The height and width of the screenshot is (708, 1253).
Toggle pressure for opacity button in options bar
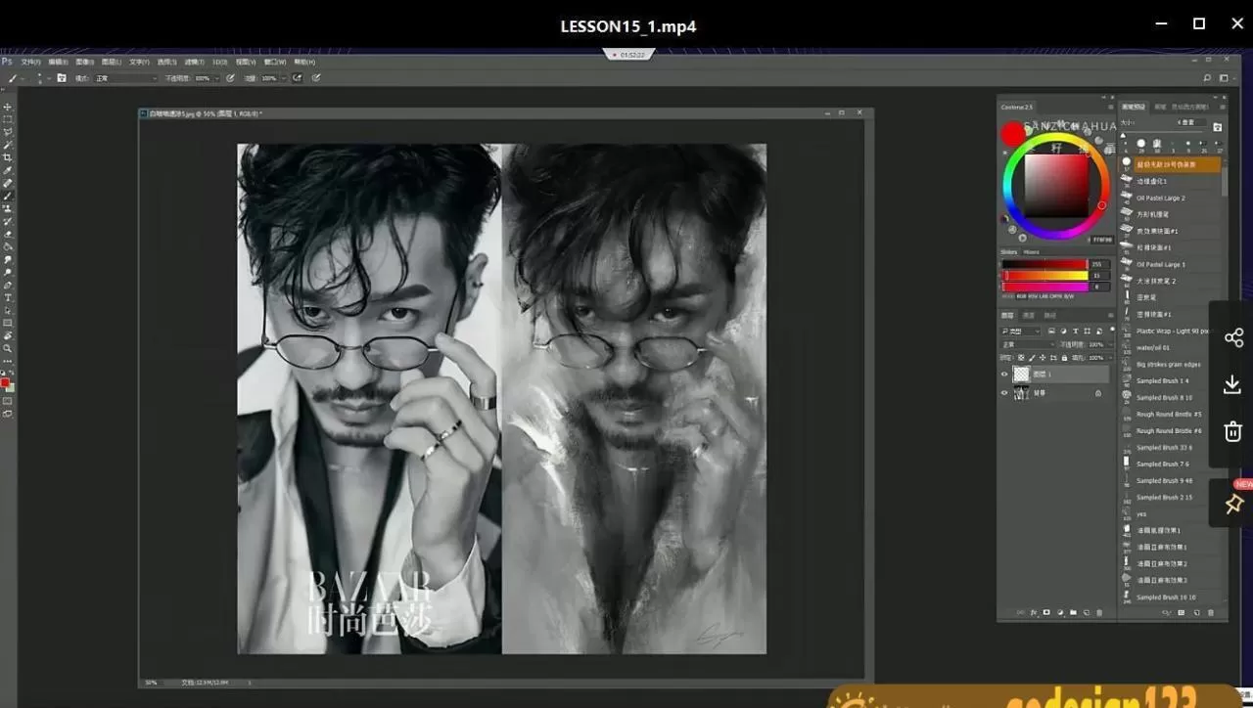coord(231,78)
